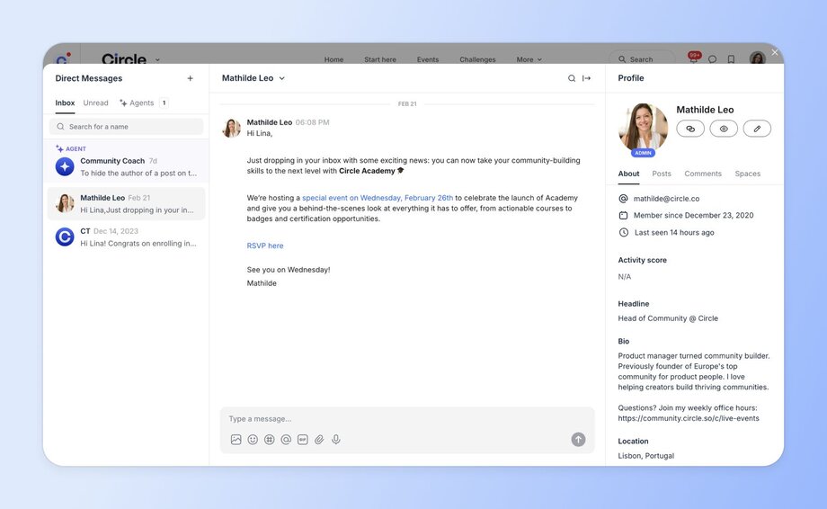Open the chat bubble icon in header
Screen dimensions: 827x509
pyautogui.click(x=712, y=59)
